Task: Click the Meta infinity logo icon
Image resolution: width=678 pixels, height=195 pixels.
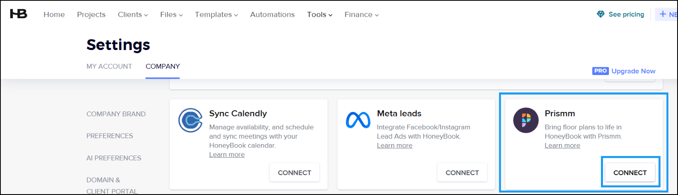Action: pos(358,120)
